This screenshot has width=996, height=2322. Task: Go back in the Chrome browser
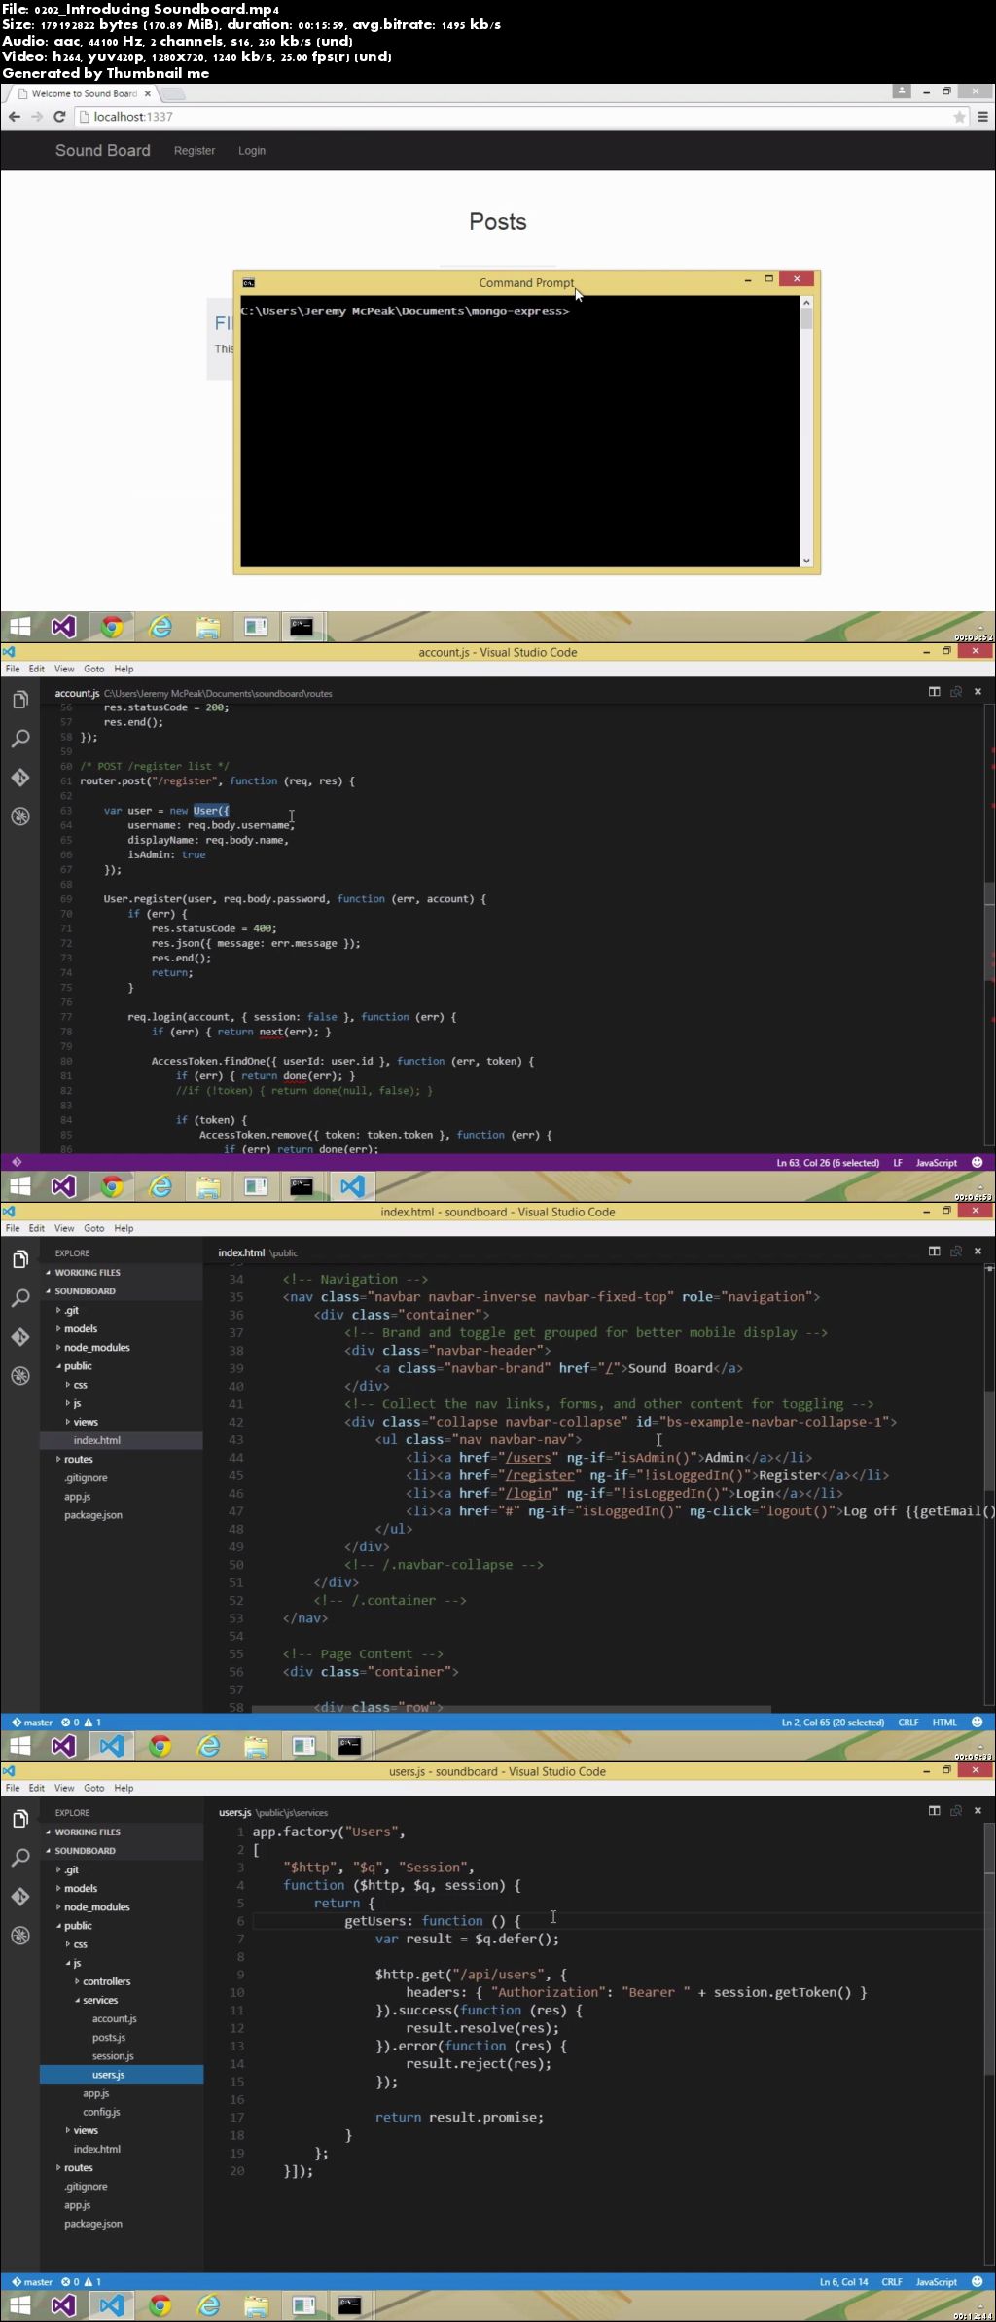pos(14,117)
